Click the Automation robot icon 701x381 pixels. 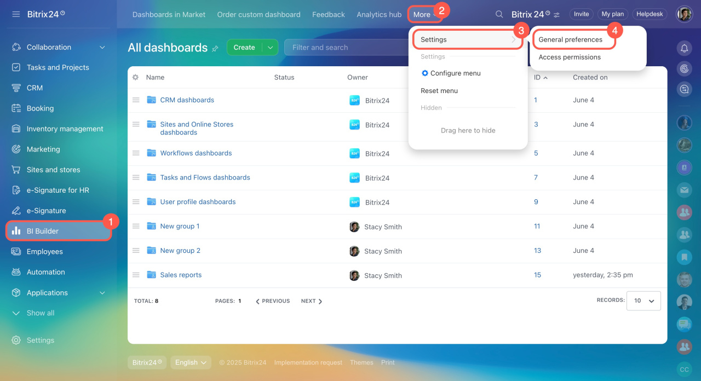(x=16, y=272)
